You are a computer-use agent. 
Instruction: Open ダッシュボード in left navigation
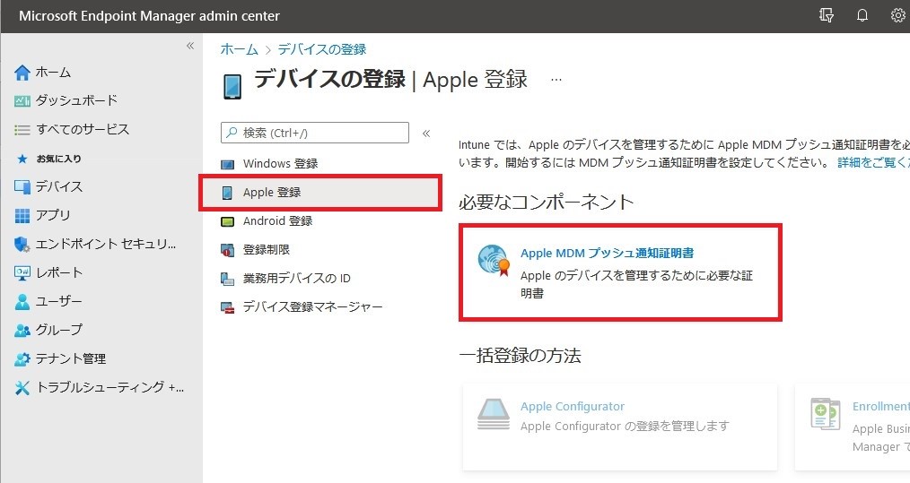point(76,101)
